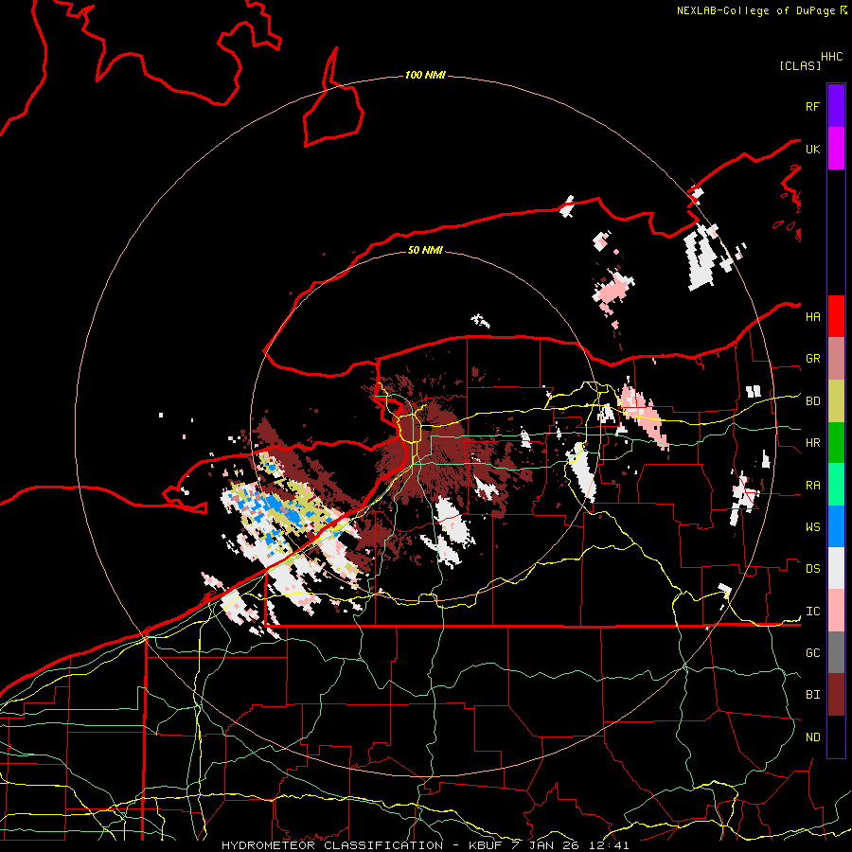
Task: Click the [CLAS] units label
Action: click(800, 65)
